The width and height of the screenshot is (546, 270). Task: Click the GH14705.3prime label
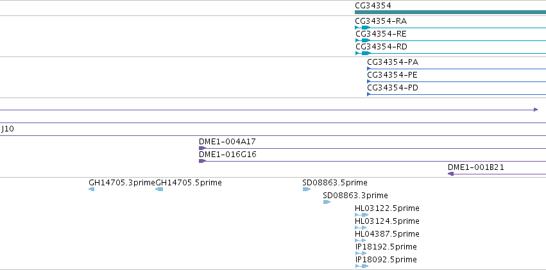[122, 183]
